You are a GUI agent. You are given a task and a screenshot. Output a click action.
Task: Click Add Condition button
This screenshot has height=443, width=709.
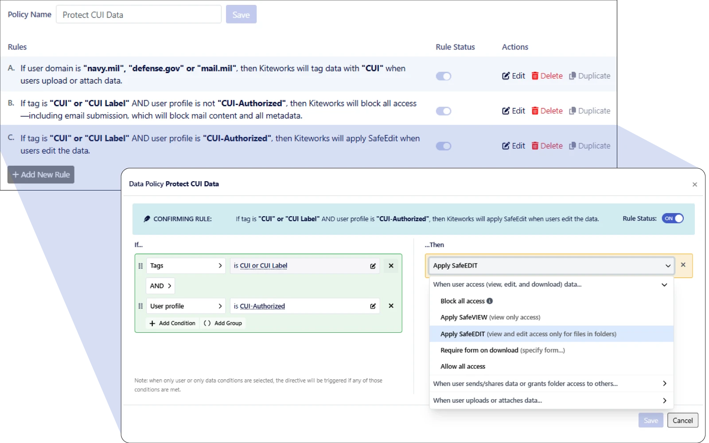coord(173,323)
